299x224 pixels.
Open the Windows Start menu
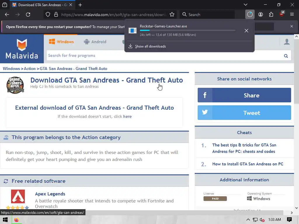[x=5, y=220]
